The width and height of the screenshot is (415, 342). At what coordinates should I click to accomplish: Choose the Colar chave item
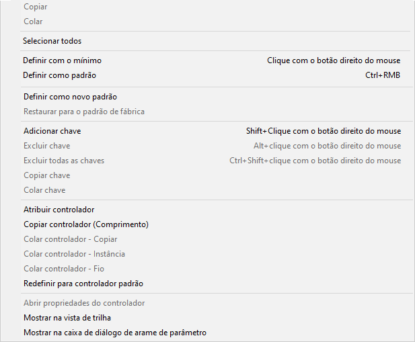click(44, 190)
